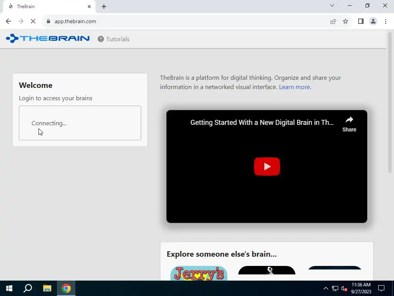Follow the Learn more link
This screenshot has height=296, width=394.
[295, 87]
